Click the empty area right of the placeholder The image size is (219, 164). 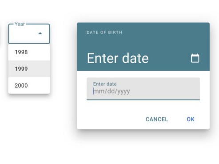coord(164,91)
